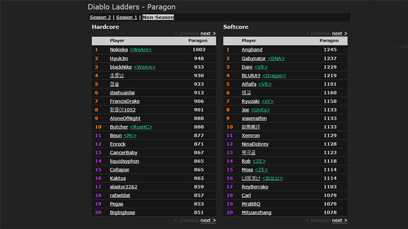Click the Diablo Ladders - Paragon title
408x229 pixels.
131,7
